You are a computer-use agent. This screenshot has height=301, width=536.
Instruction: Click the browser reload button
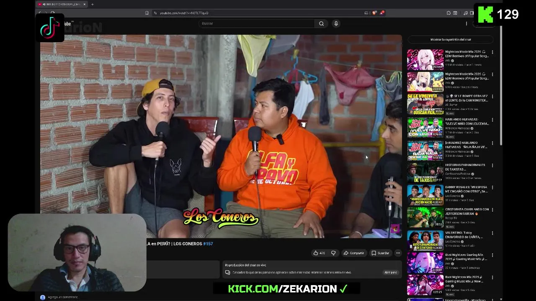pos(53,13)
